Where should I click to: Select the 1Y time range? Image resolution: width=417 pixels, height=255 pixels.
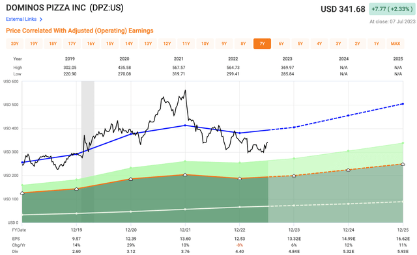click(377, 44)
